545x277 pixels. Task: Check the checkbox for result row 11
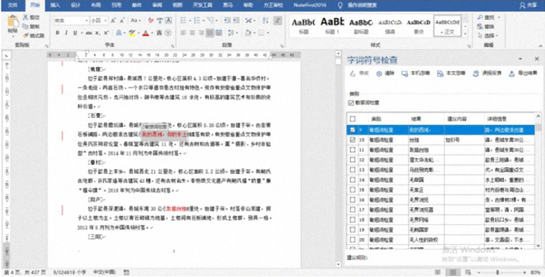(352, 150)
